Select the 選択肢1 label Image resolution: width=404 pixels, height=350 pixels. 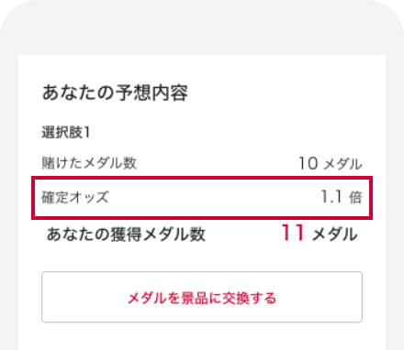(x=66, y=133)
